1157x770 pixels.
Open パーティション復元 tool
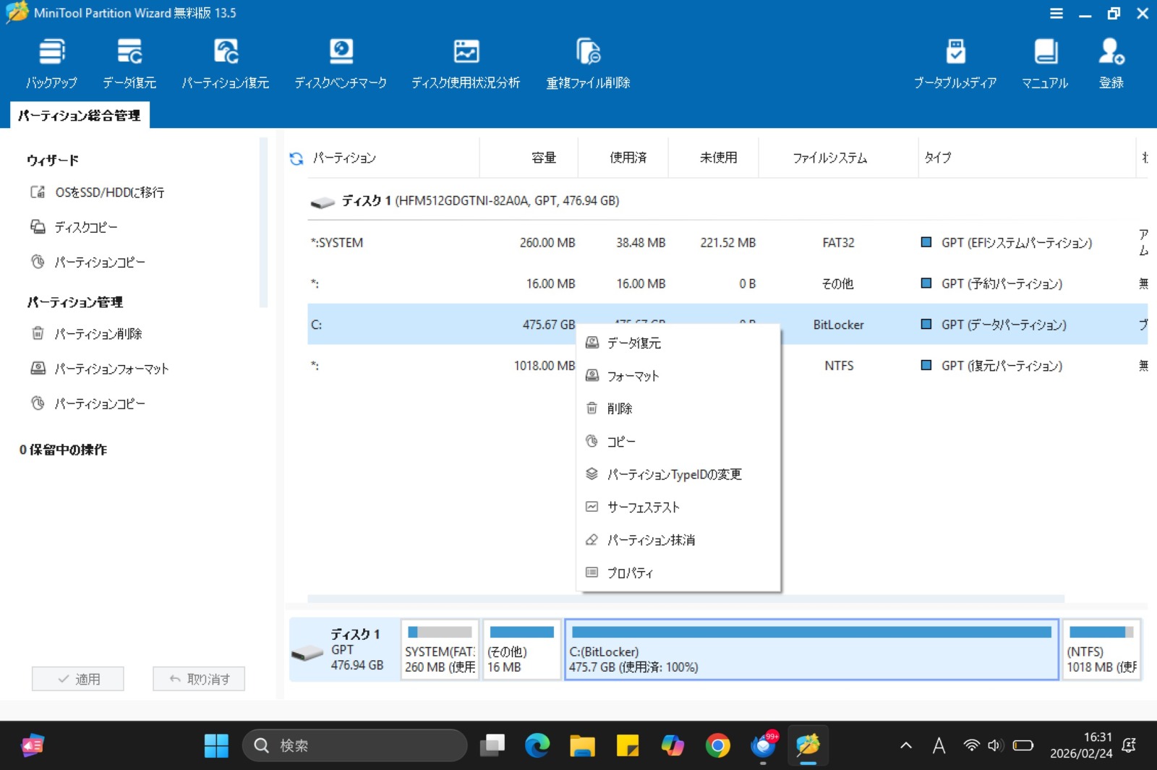226,63
